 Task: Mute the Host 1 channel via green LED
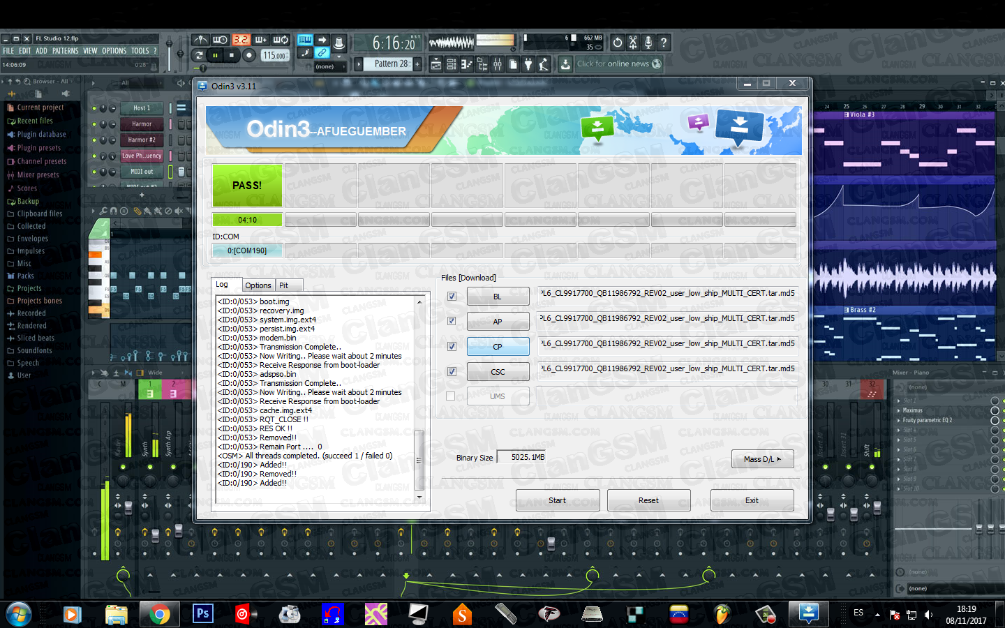pyautogui.click(x=94, y=108)
